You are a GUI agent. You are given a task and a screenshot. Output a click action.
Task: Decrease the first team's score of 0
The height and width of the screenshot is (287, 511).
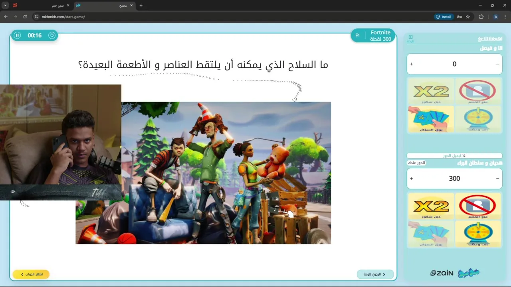[497, 64]
